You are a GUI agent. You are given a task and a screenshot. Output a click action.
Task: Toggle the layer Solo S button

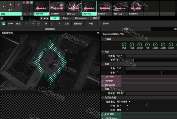pos(18,5)
